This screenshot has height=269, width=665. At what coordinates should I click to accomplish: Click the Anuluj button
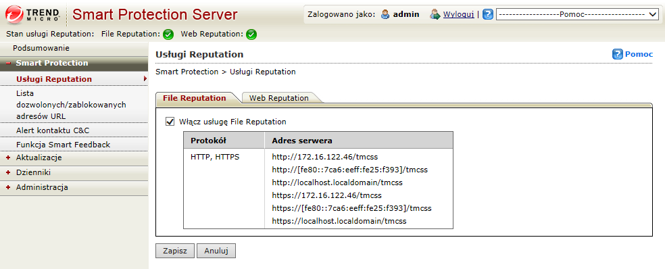coord(216,251)
